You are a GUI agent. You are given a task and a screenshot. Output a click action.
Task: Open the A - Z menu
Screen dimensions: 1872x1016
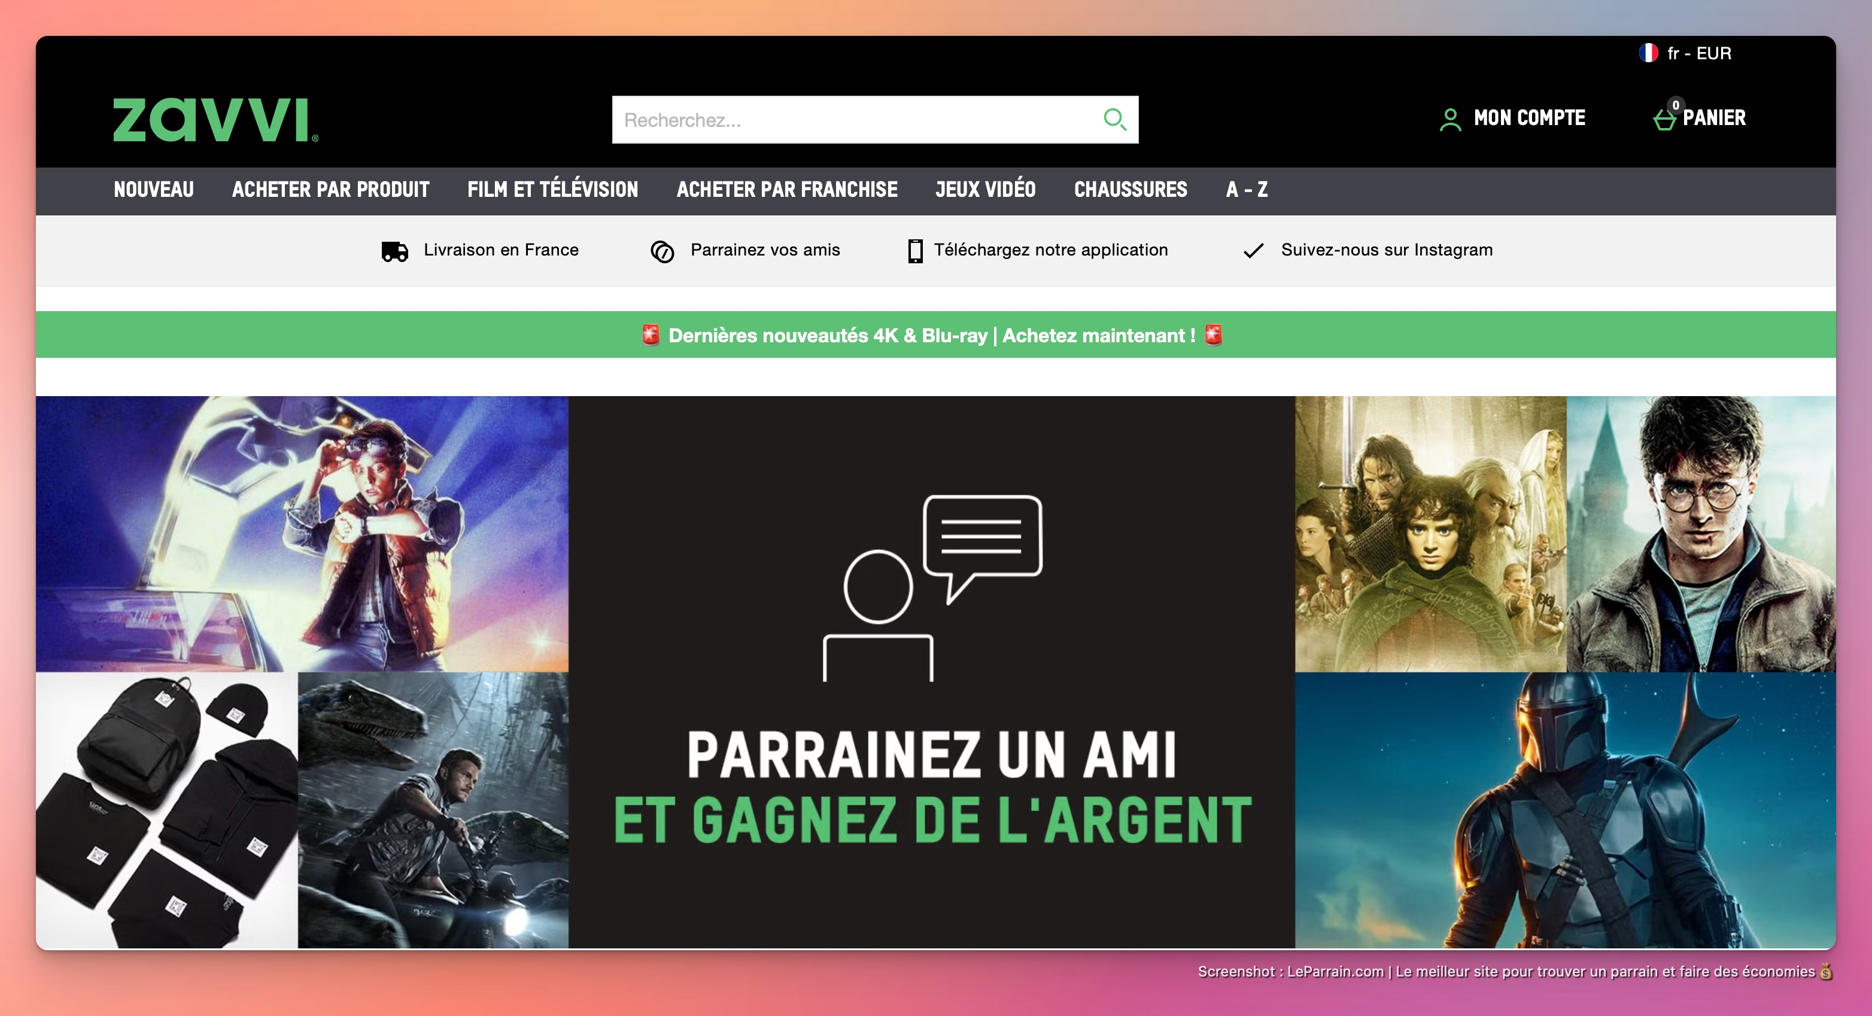tap(1247, 190)
